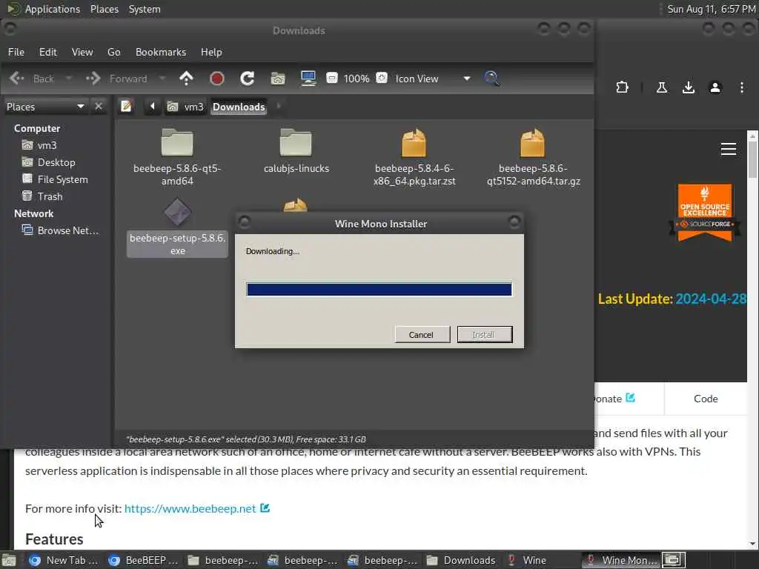Switch to Wine Mon... taskbar entry
This screenshot has width=759, height=569.
(620, 560)
